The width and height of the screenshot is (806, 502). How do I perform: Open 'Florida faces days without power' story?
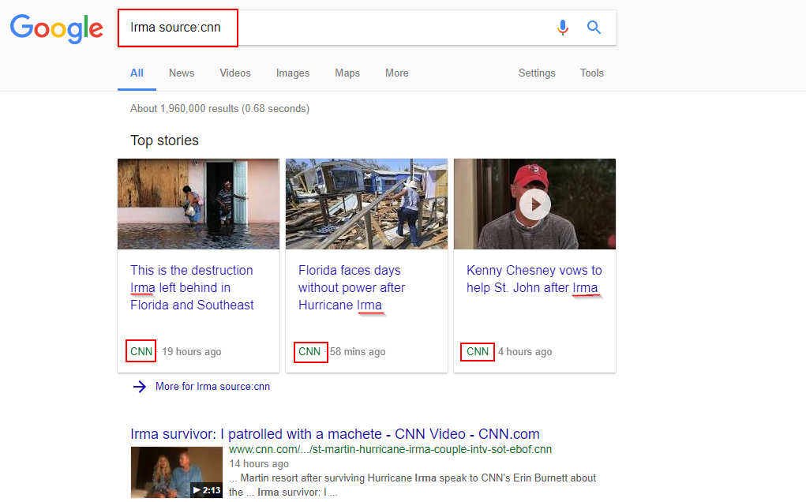pos(351,288)
